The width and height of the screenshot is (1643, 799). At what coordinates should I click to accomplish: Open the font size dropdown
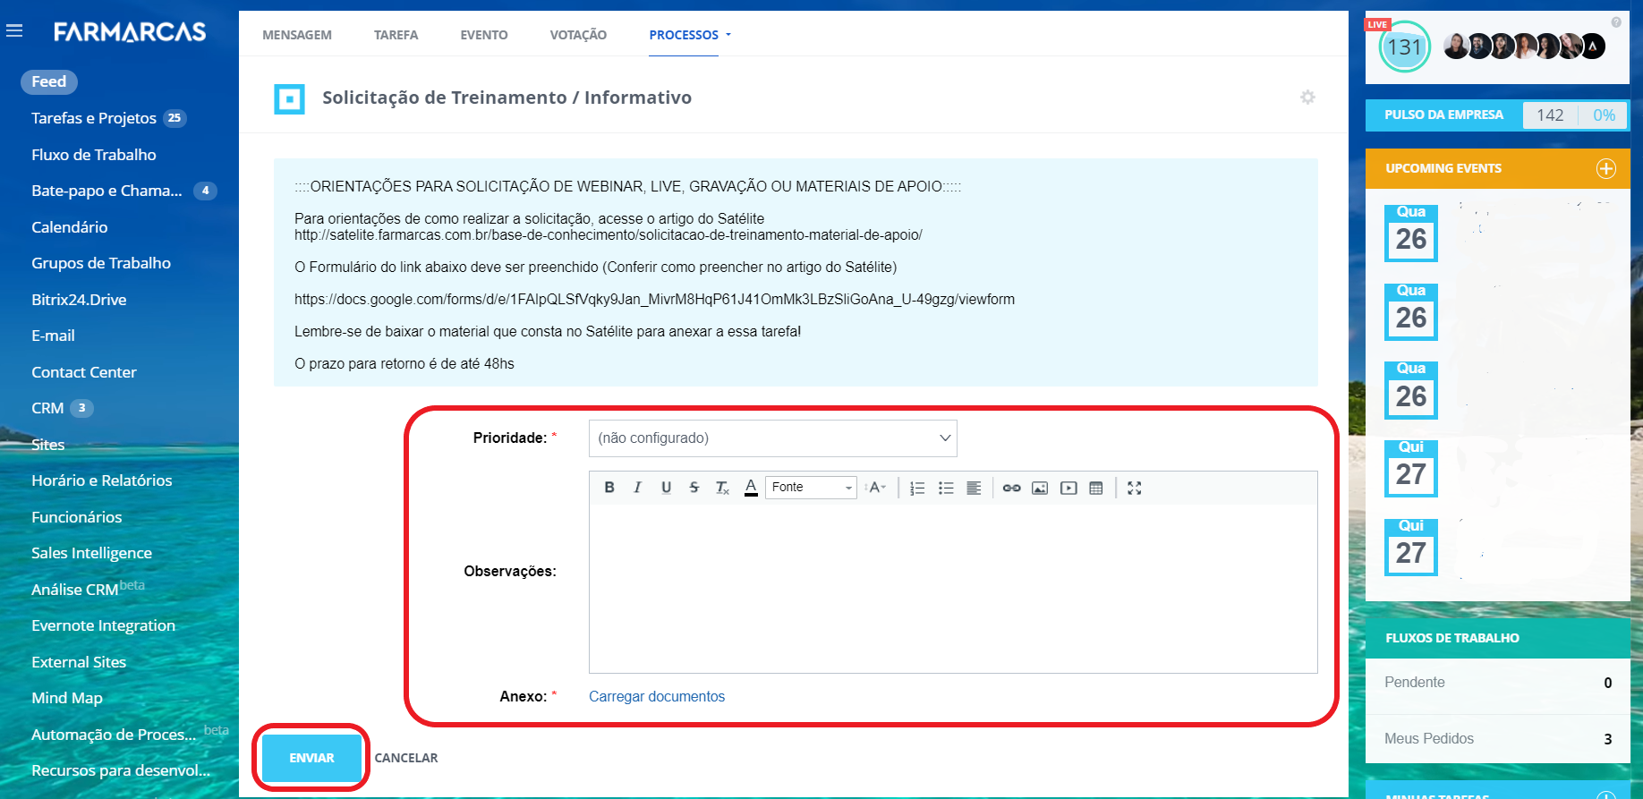[877, 488]
